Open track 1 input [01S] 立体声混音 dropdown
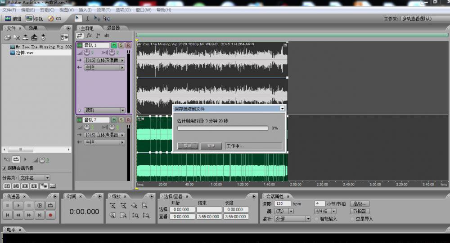This screenshot has height=243, width=450. [104, 60]
